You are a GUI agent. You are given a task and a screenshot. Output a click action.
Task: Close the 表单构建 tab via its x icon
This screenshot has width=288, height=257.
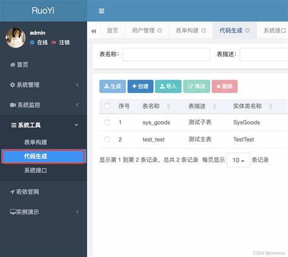tap(204, 30)
